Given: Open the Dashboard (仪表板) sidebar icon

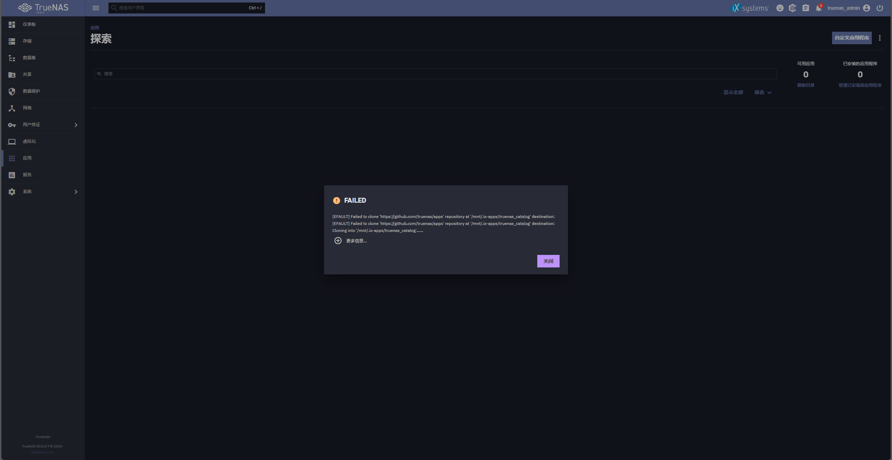Looking at the screenshot, I should coord(12,24).
